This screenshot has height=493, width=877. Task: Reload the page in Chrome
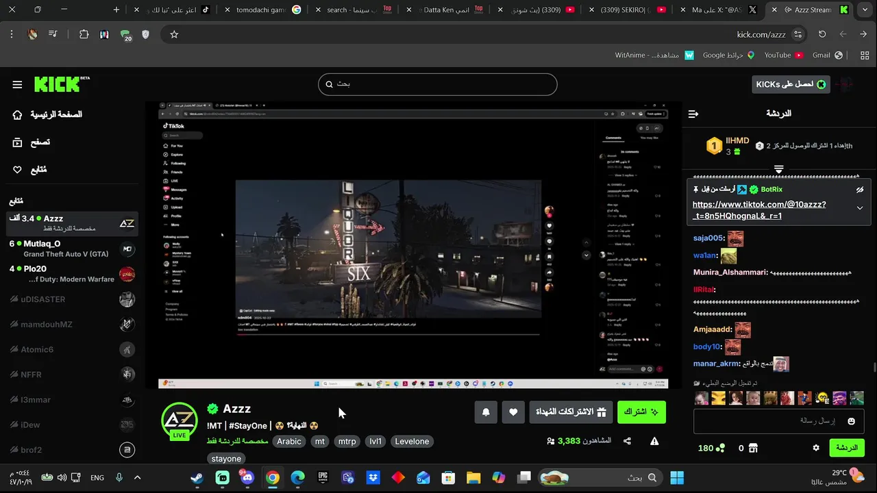coord(822,34)
